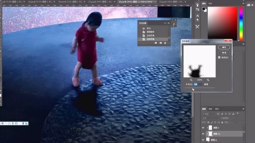This screenshot has height=143, width=255.
Task: Cancel the Gaussian Blur dialog
Action: (224, 53)
